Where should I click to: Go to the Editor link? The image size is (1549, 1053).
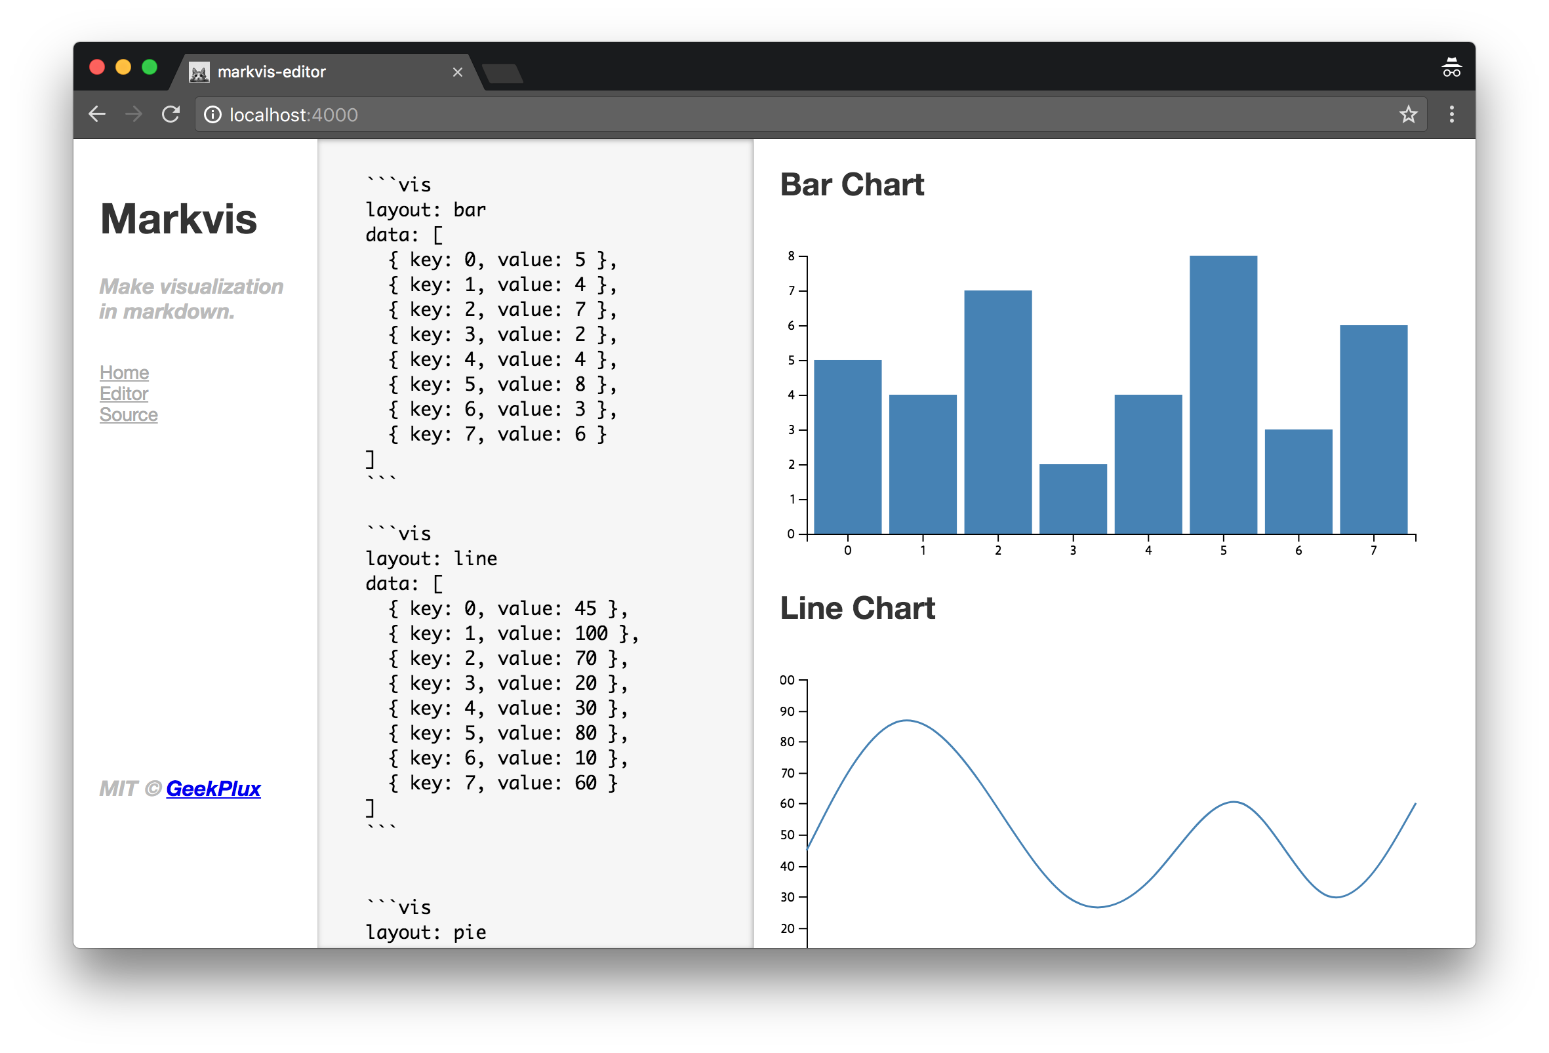pyautogui.click(x=123, y=394)
